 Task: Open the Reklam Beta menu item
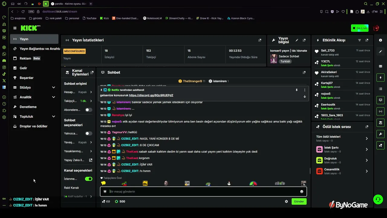34,58
